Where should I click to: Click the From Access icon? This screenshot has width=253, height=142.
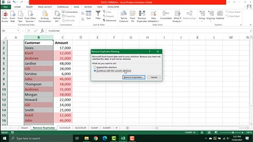tap(5, 17)
